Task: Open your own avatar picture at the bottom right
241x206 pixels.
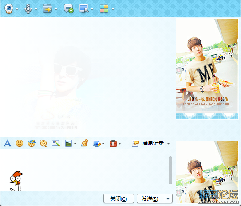Action: pyautogui.click(x=207, y=172)
